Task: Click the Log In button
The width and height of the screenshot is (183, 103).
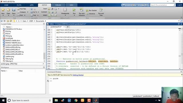Action: [x=180, y=5]
